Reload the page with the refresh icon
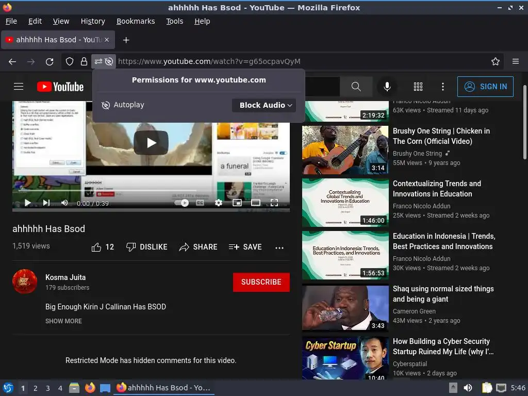 [x=49, y=62]
